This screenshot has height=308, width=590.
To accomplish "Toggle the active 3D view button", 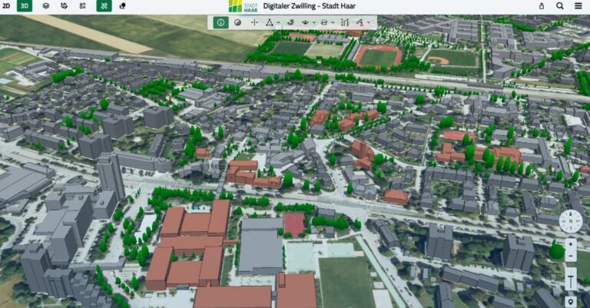I will point(25,6).
